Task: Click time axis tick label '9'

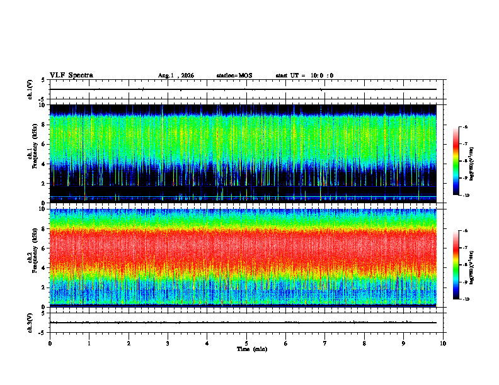Action: (403, 343)
